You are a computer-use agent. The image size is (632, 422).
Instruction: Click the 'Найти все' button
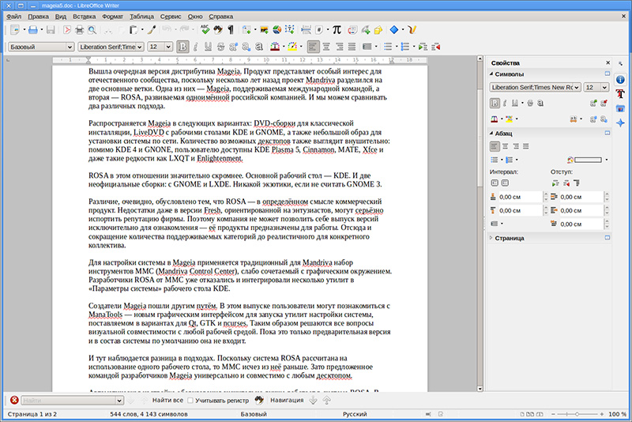point(167,400)
